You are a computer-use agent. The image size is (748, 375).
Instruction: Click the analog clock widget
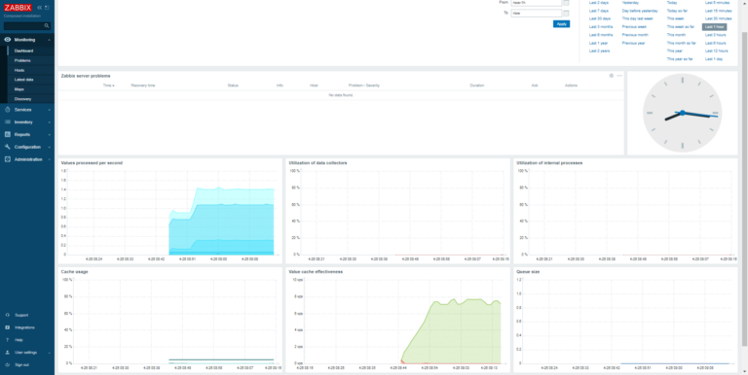(x=682, y=113)
